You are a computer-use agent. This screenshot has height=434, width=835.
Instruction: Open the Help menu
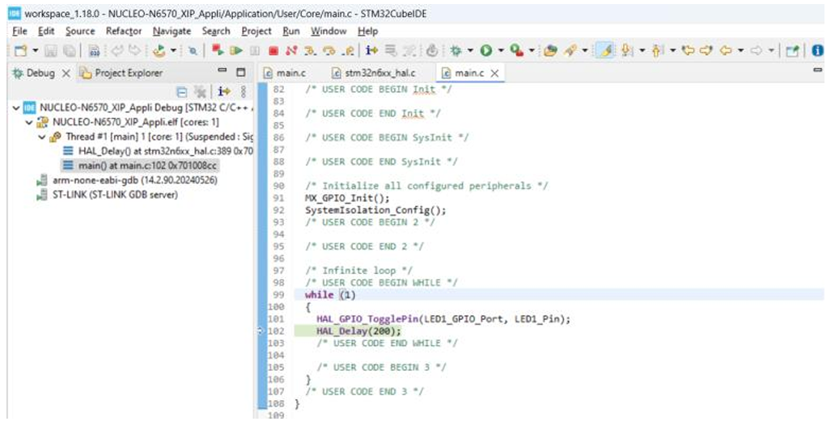click(x=367, y=31)
